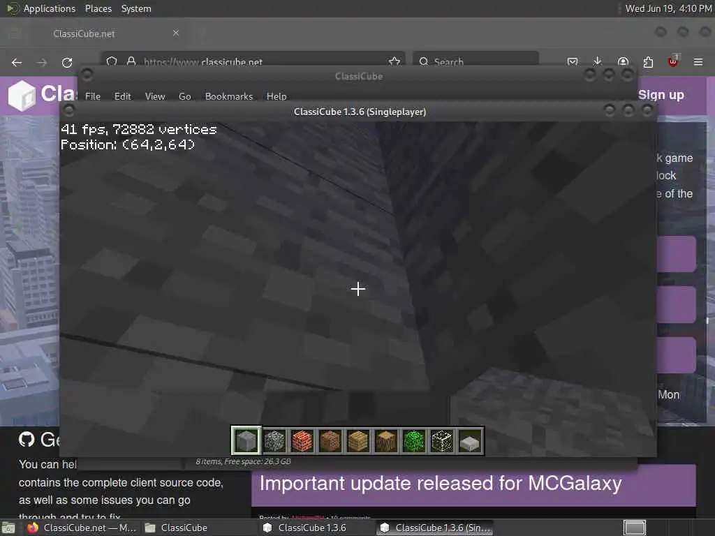This screenshot has height=536, width=715.
Task: Open Firefox Pocket save icon
Action: pyautogui.click(x=573, y=61)
